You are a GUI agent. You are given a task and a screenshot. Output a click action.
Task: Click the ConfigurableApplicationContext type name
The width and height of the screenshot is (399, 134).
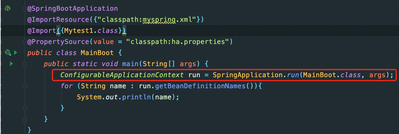(122, 75)
